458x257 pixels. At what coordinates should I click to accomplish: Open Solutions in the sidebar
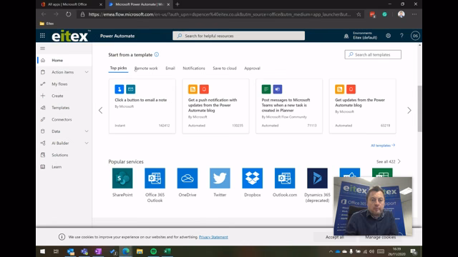[x=64, y=155]
